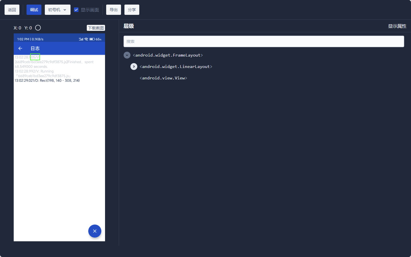Tap the blue floating X button
The width and height of the screenshot is (411, 257).
(x=95, y=231)
